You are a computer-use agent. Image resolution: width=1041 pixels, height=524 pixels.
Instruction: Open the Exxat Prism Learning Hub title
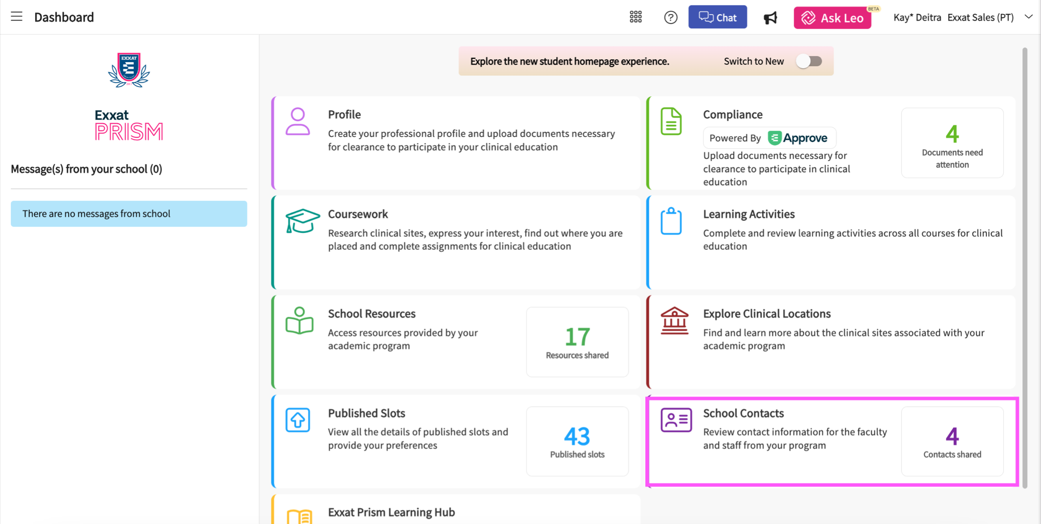(x=391, y=512)
